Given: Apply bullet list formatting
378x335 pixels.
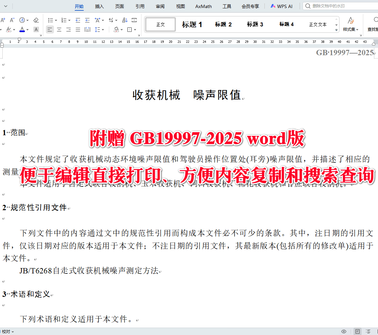Looking at the screenshot, I should [51, 20].
